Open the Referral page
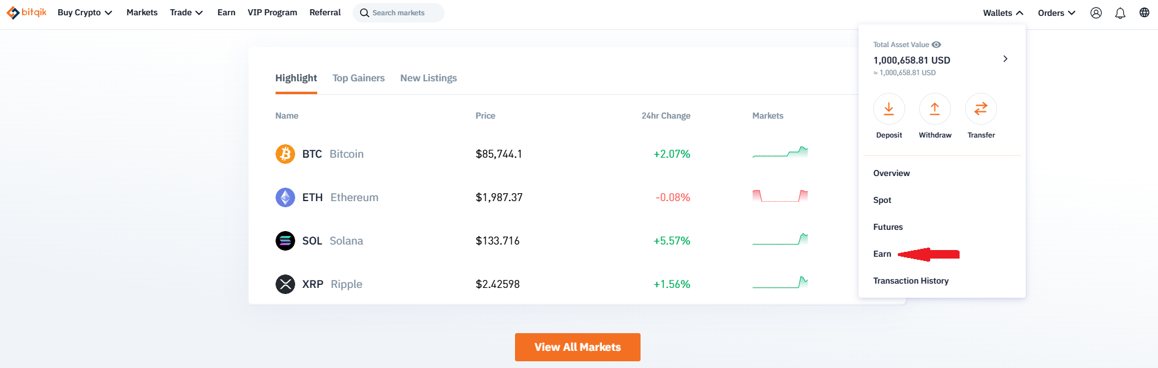Viewport: 1158px width, 368px height. coord(325,13)
